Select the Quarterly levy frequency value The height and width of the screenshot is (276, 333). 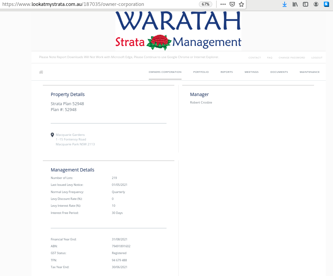[x=118, y=192]
